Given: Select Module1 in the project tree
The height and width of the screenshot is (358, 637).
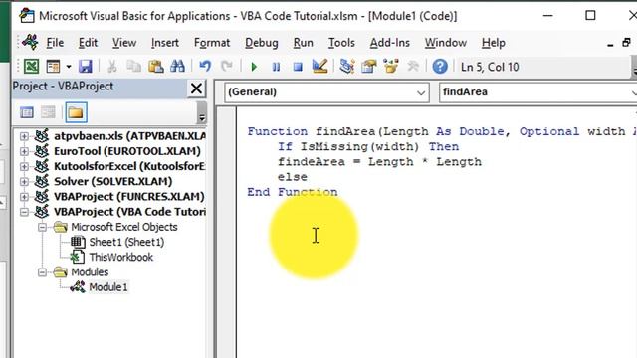Looking at the screenshot, I should pos(108,287).
